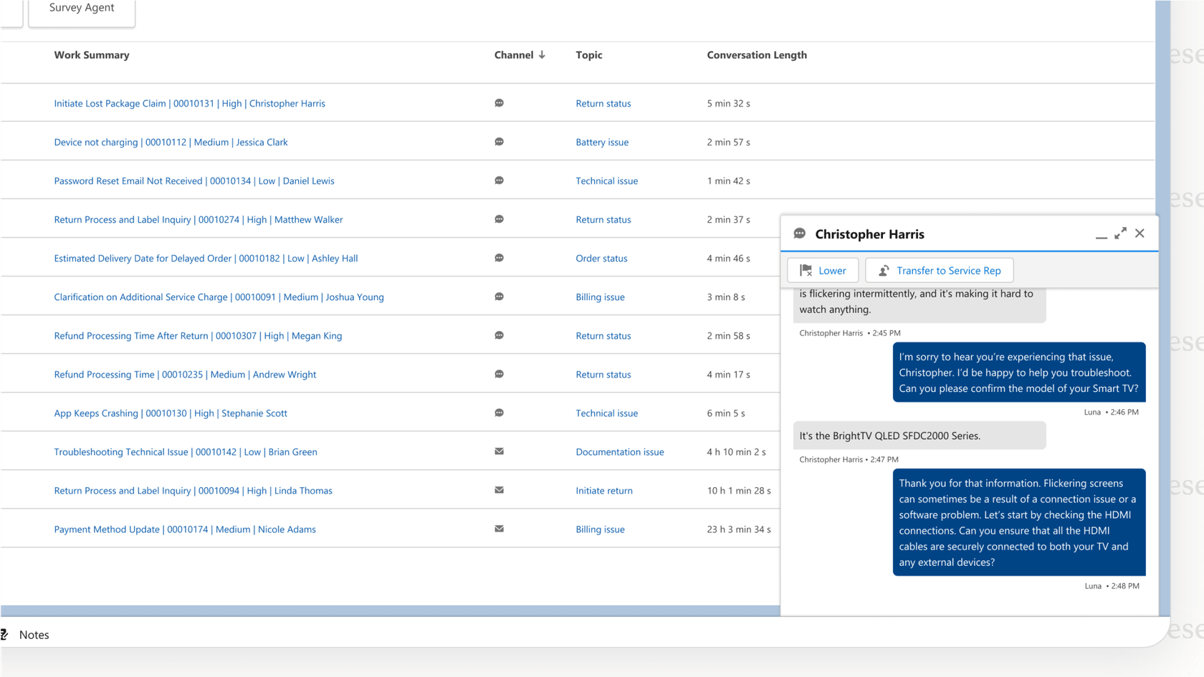
Task: Expand the Christopher Harris chat to full view
Action: [1120, 233]
